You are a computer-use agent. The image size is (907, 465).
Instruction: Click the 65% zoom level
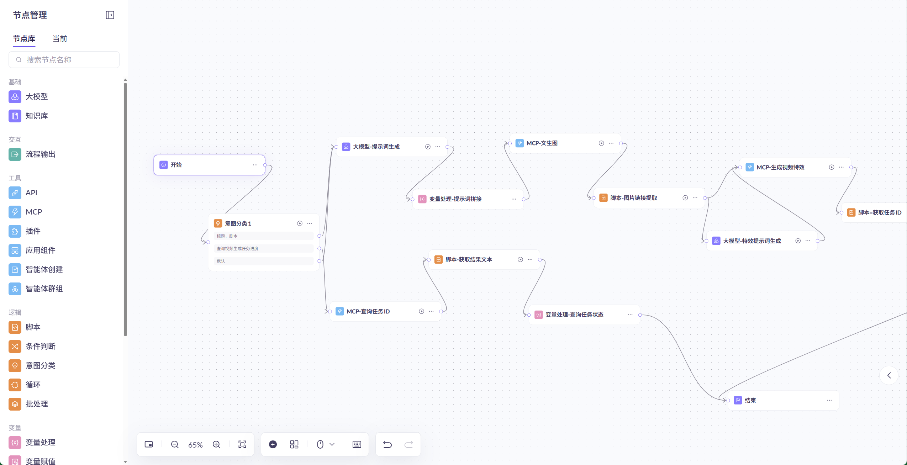(195, 445)
